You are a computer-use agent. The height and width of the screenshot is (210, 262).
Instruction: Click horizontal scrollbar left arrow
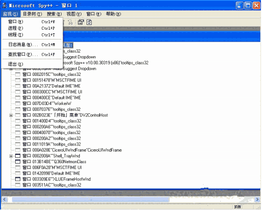point(5,200)
